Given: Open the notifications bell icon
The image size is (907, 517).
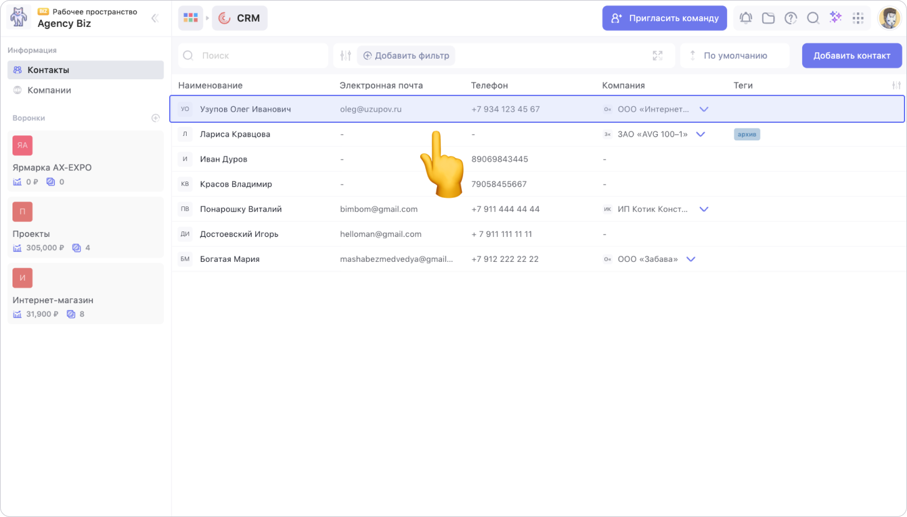Looking at the screenshot, I should 745,18.
